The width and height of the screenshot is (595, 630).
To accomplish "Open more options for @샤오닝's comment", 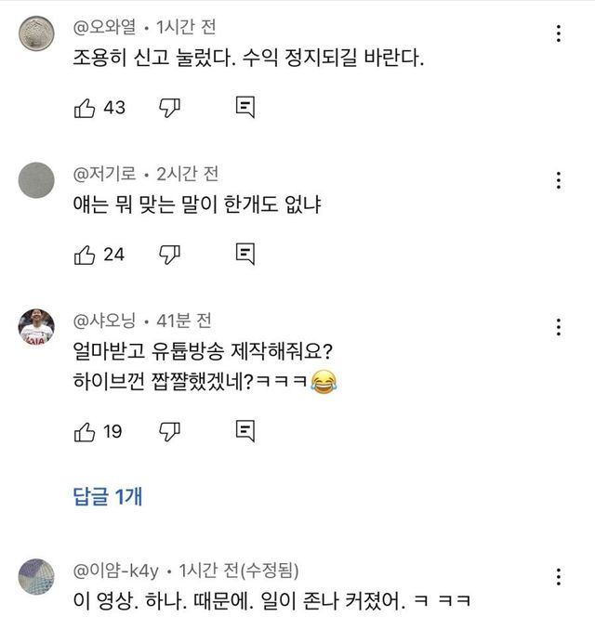I will point(558,326).
